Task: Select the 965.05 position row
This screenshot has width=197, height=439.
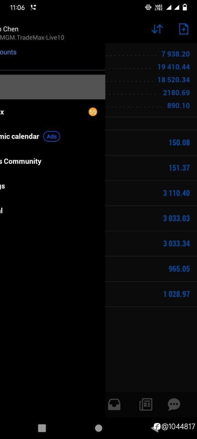Action: [x=151, y=269]
